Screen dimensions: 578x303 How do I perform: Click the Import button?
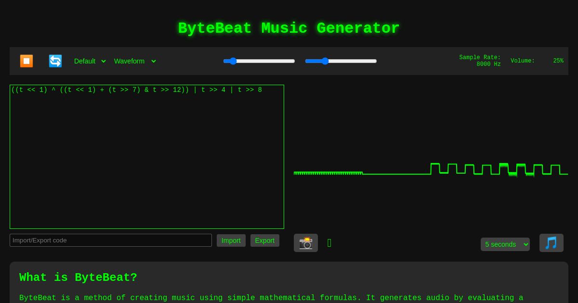(x=231, y=240)
